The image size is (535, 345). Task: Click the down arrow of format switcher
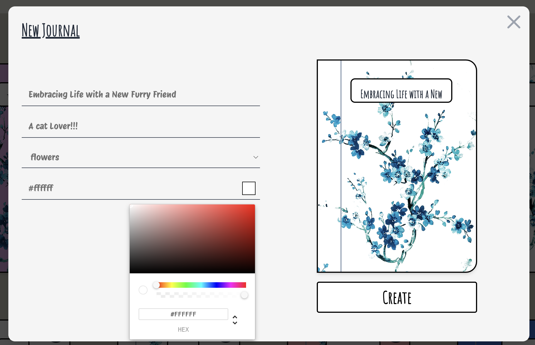click(235, 323)
